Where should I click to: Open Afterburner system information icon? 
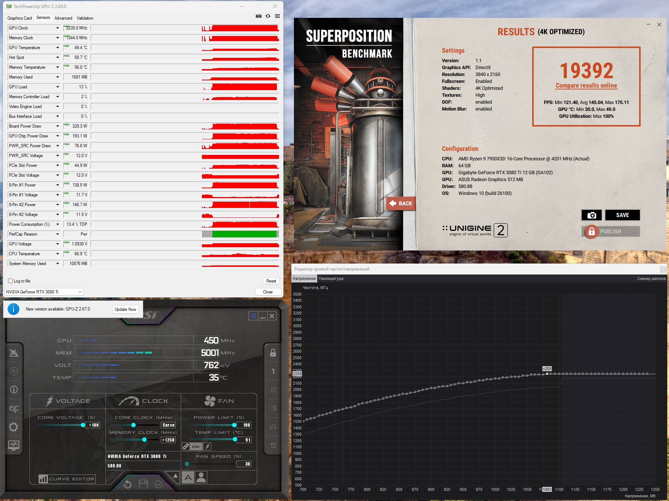[14, 390]
